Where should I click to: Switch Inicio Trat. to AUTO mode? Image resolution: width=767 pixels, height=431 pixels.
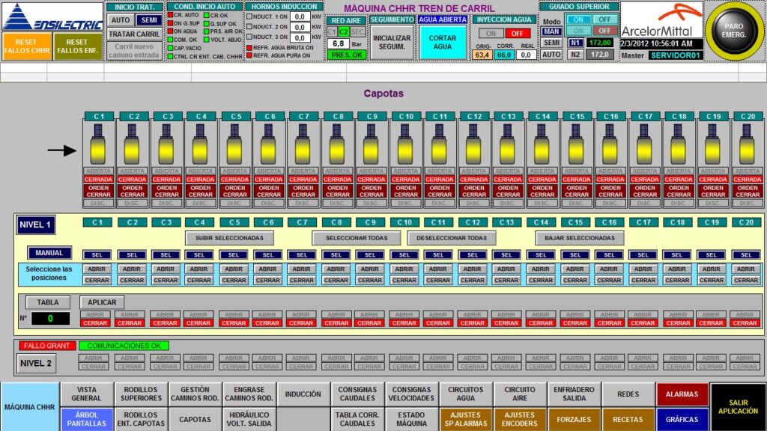pos(120,20)
